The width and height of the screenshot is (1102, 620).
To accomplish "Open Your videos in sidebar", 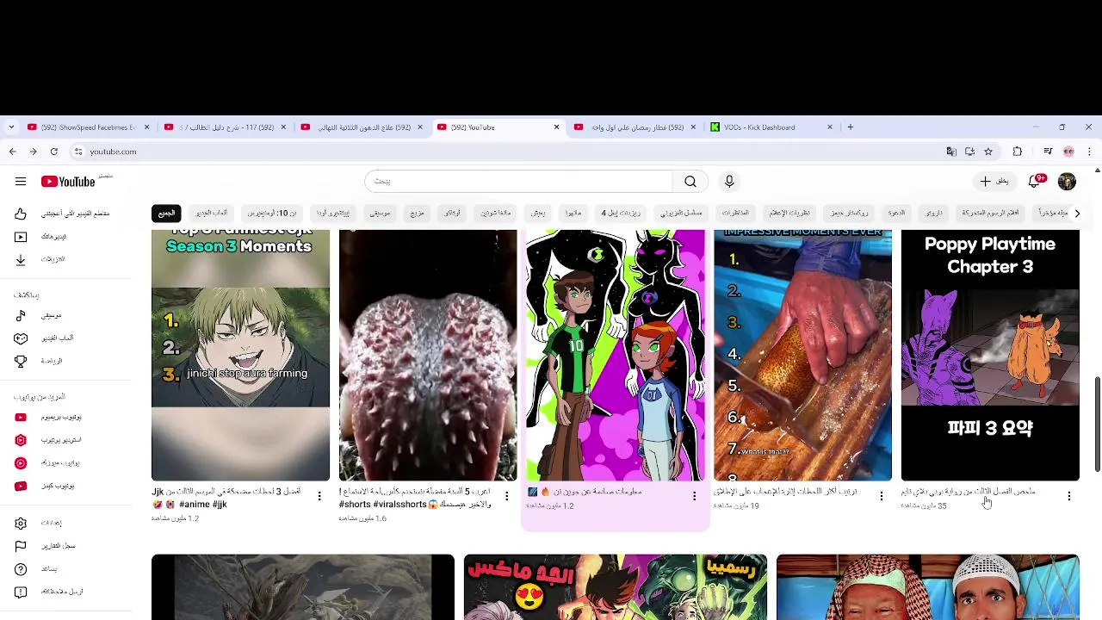I will pos(66,236).
